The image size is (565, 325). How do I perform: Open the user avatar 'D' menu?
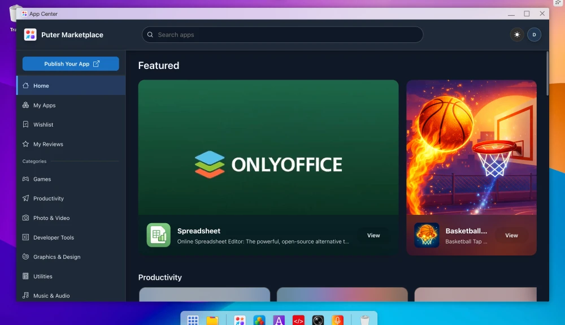click(x=534, y=34)
